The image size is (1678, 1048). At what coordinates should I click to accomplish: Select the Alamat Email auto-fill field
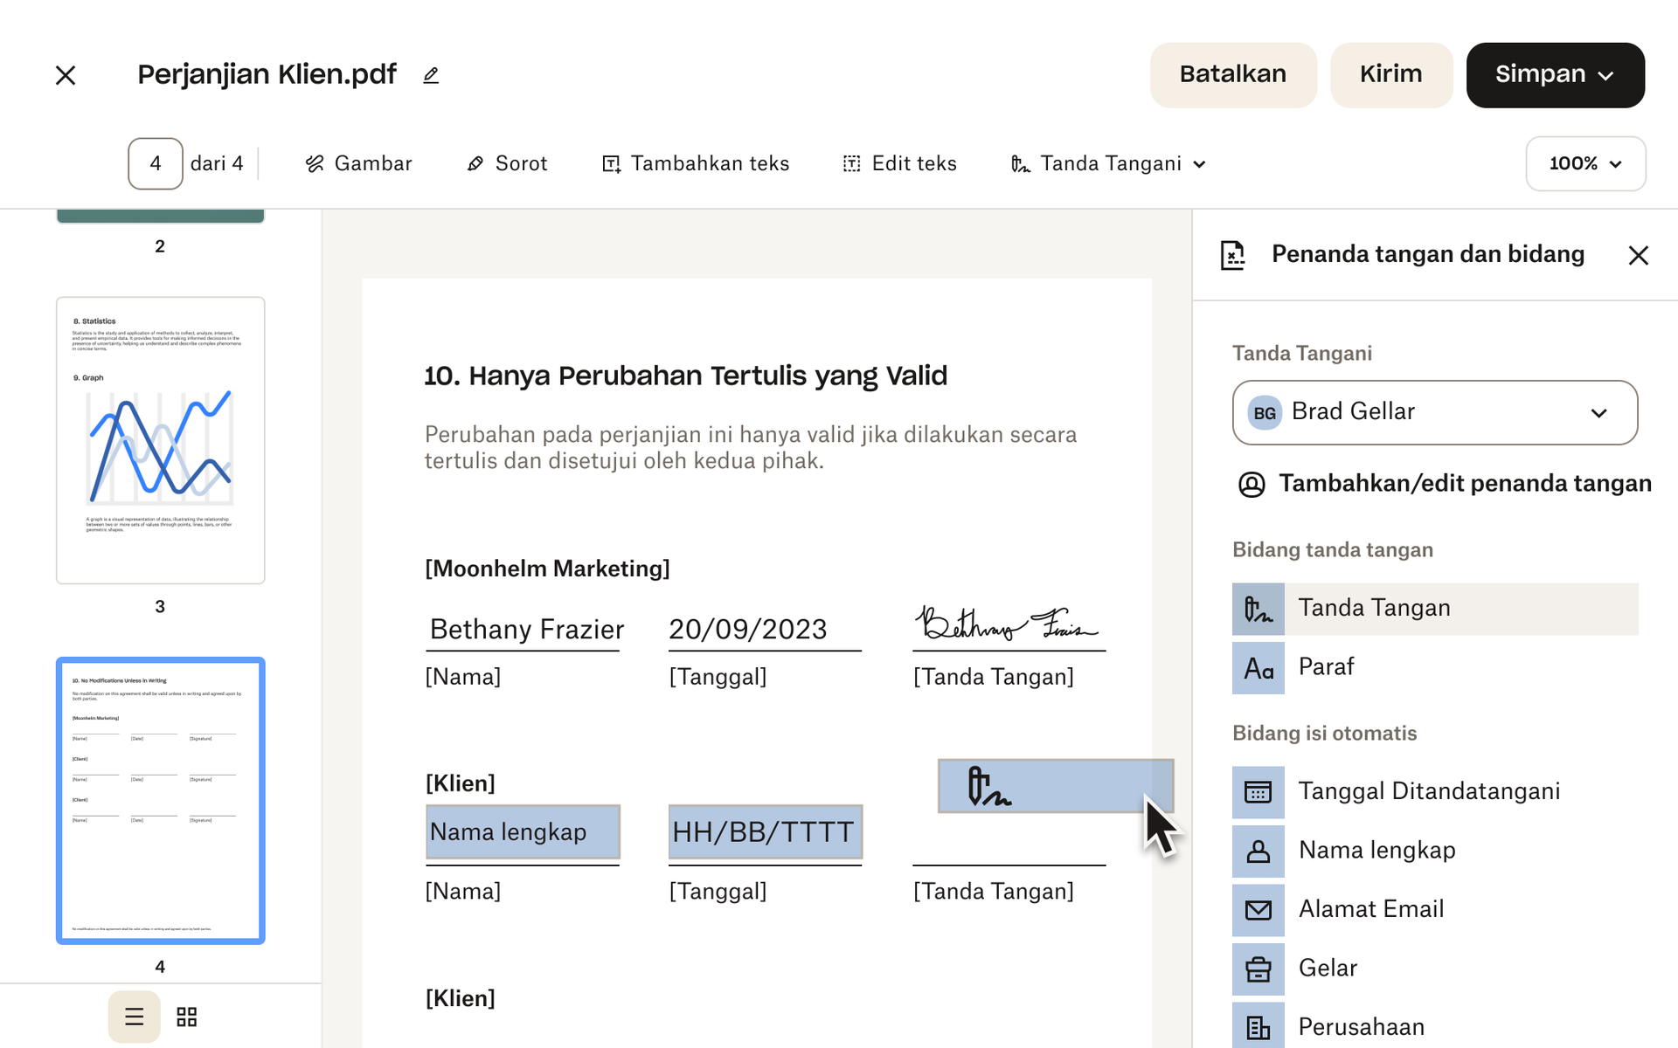(1371, 909)
